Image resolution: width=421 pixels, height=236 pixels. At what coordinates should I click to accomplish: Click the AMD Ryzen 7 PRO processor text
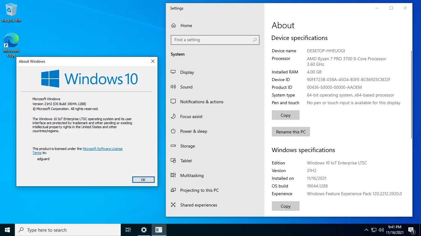[x=346, y=61]
